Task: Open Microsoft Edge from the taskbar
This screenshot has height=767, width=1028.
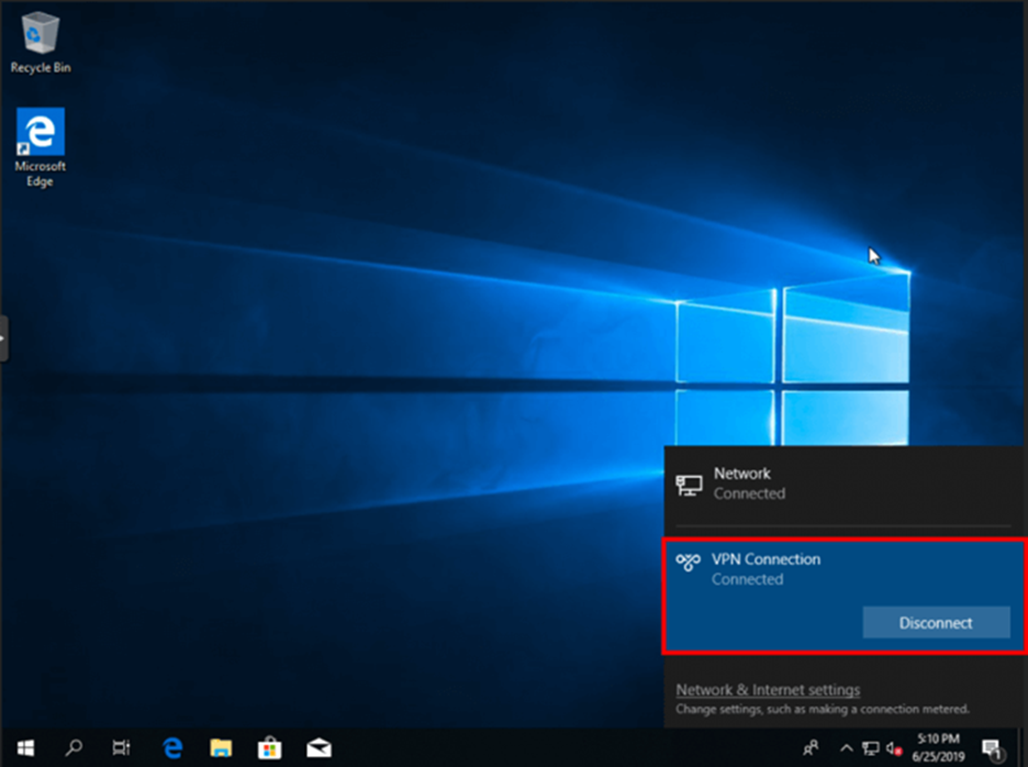Action: (x=171, y=749)
